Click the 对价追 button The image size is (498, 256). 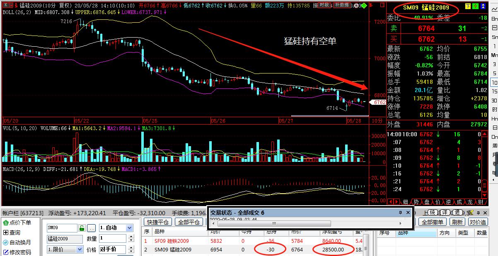point(478,222)
